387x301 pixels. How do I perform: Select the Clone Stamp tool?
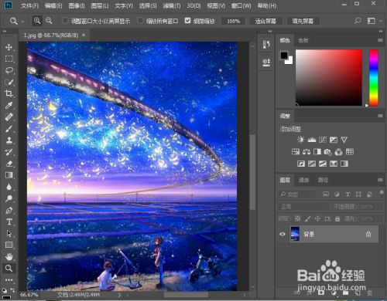pyautogui.click(x=9, y=140)
